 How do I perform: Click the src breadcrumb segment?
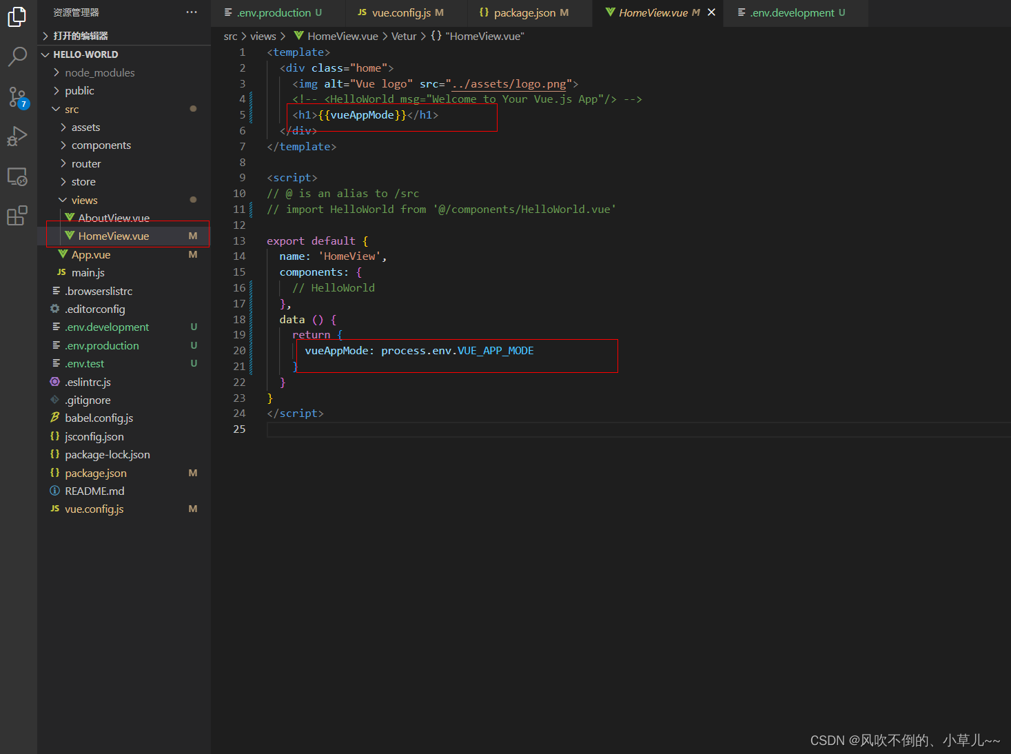click(230, 37)
